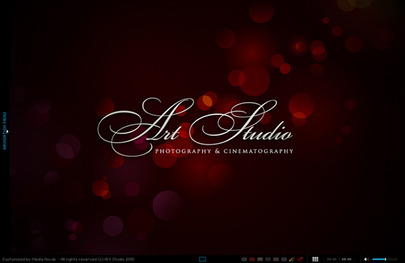Screen dimensions: 405x263
Task: Click the Art Studio logo
Action: pos(196,127)
